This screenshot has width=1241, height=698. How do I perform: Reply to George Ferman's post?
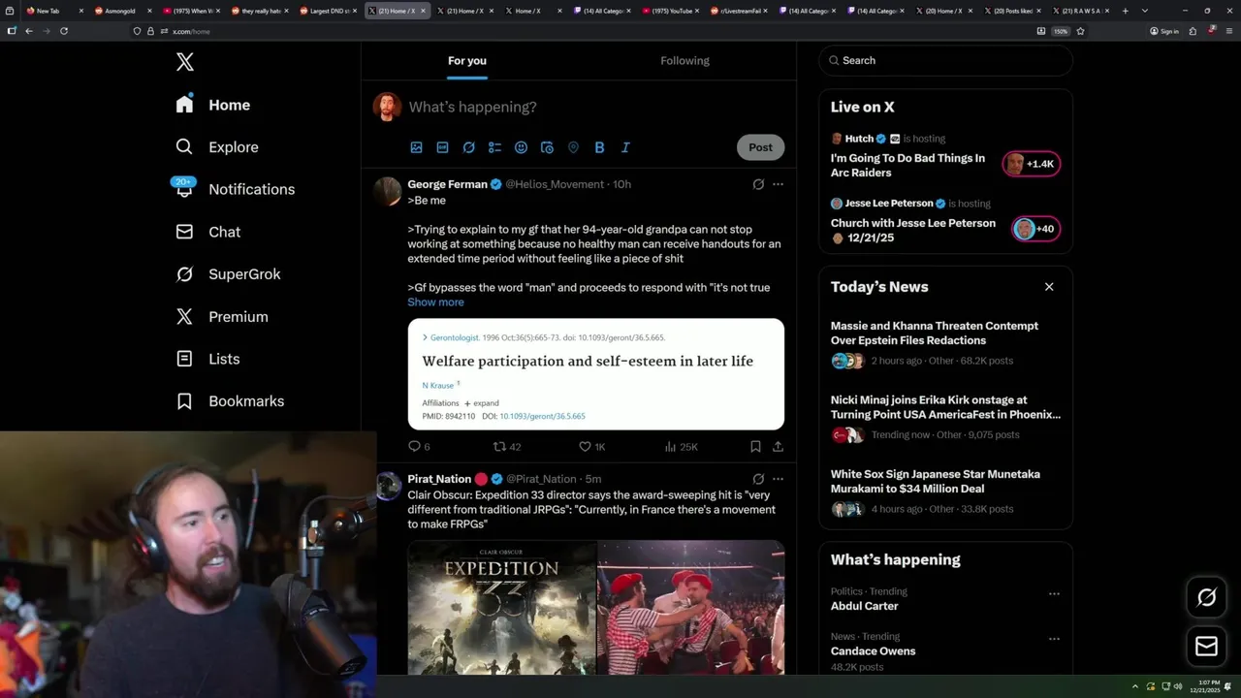pos(419,447)
